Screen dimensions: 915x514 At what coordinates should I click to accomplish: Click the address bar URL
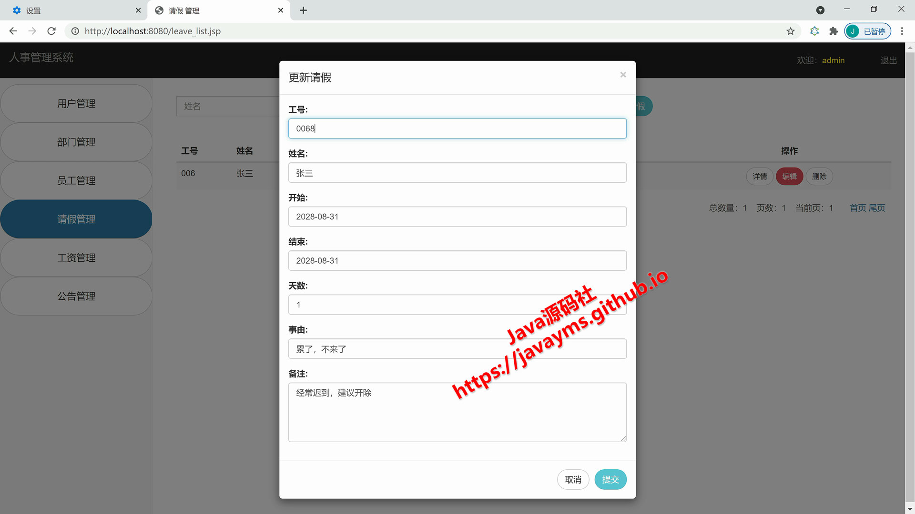coord(152,31)
